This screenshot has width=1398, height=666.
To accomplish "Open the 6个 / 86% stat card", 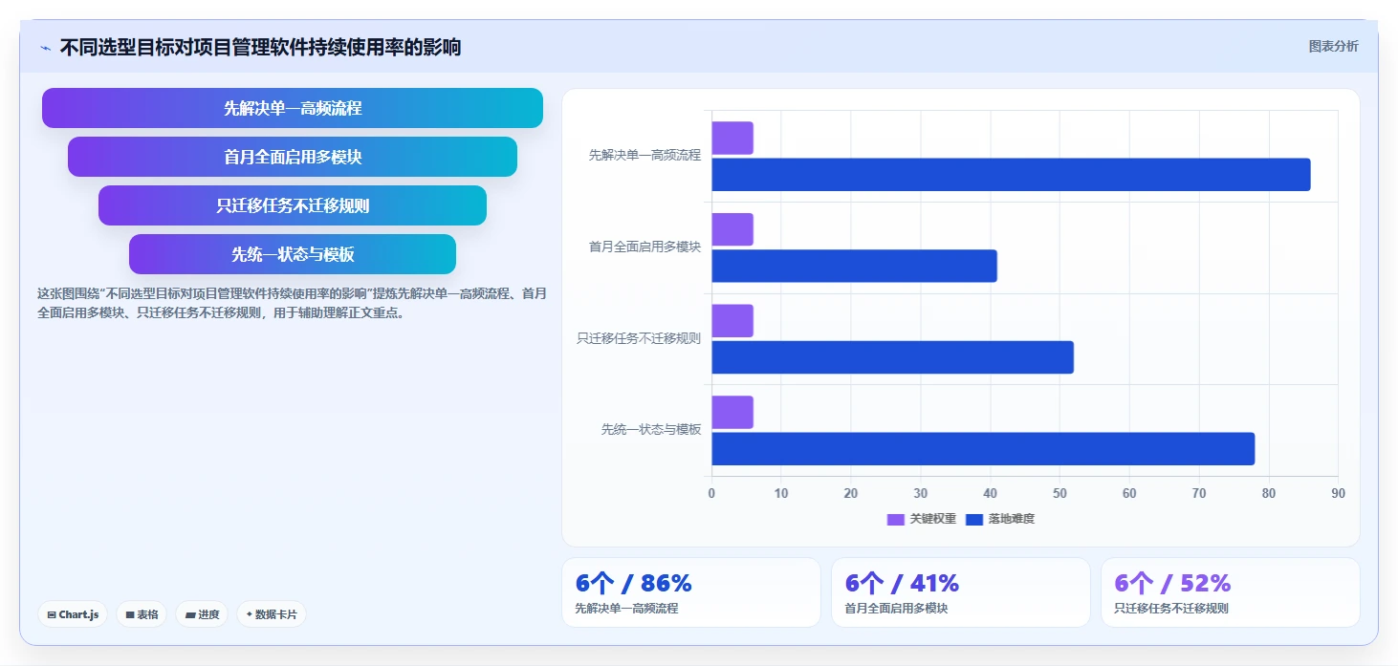I will [691, 592].
